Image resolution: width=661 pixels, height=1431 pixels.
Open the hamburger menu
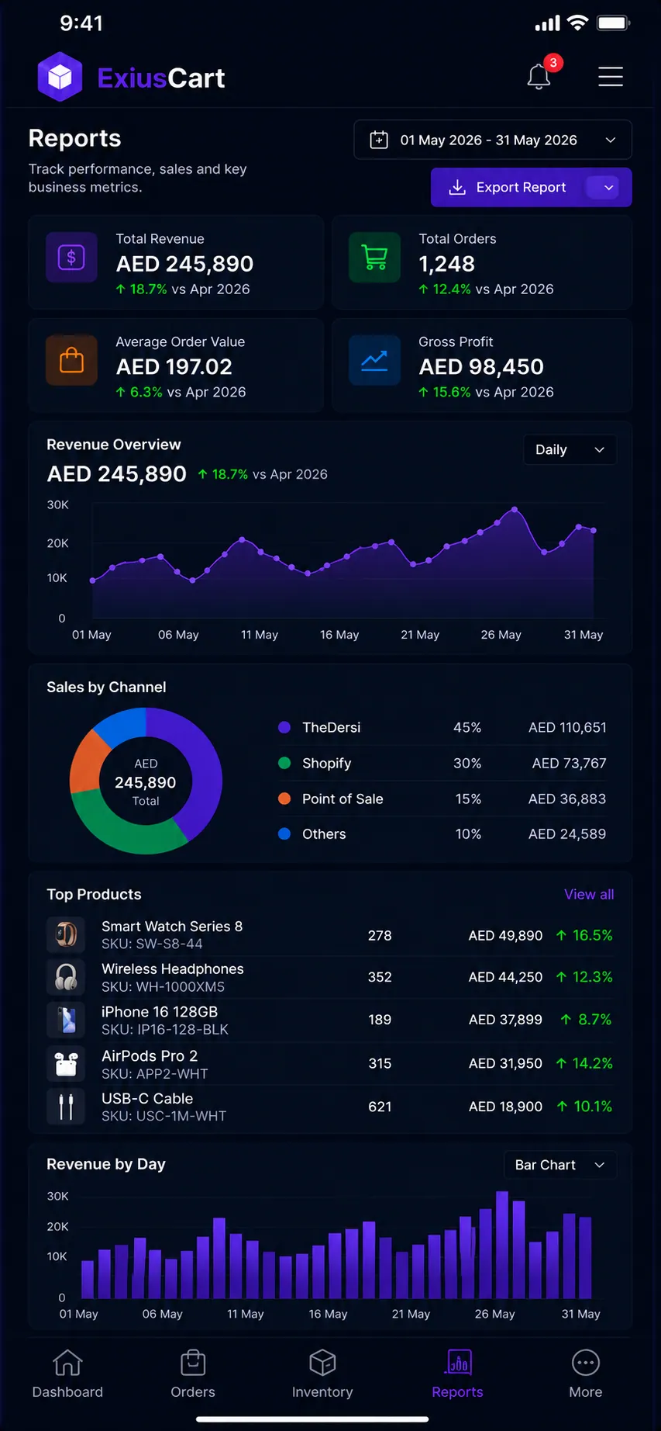(611, 77)
